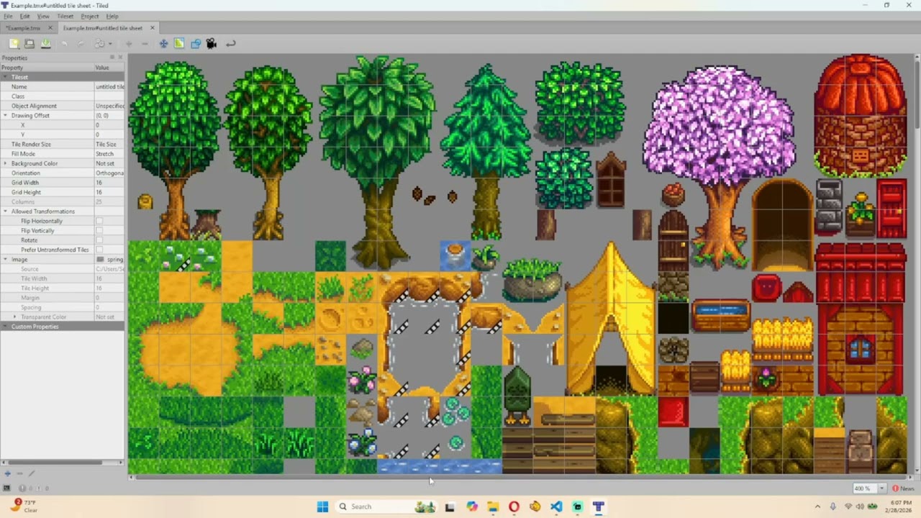Viewport: 921px width, 518px height.
Task: Close the untitled tile sheet tab
Action: click(152, 28)
